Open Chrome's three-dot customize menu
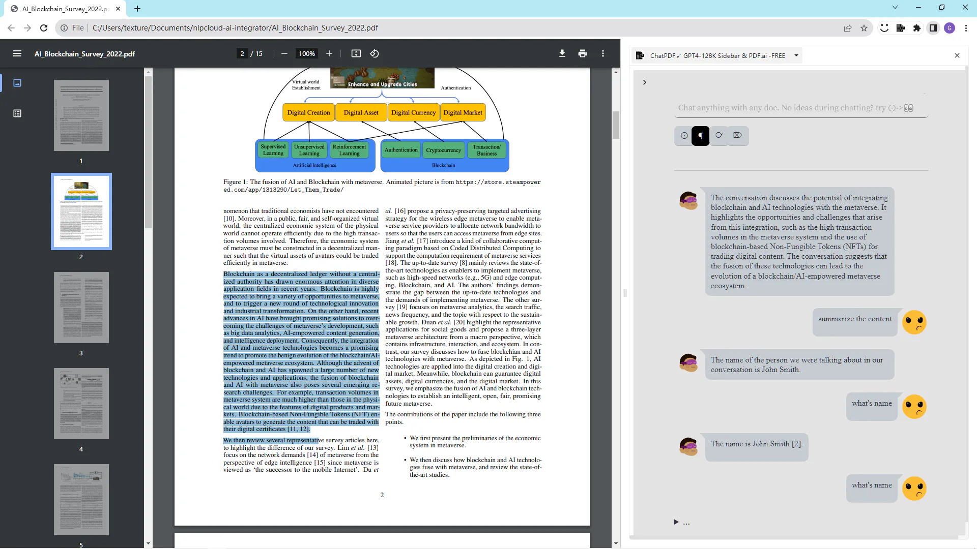 [966, 28]
